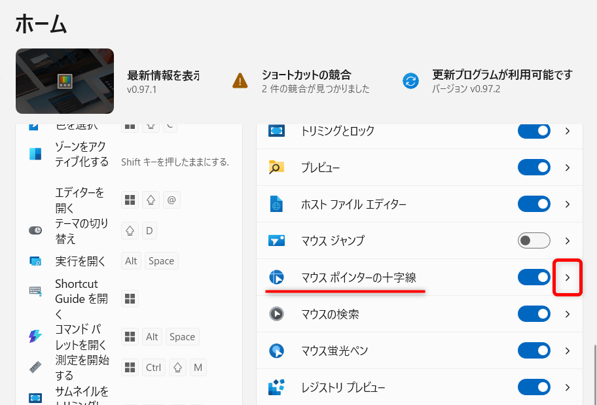Click the PowerToys banner thumbnail image
This screenshot has width=597, height=405.
pyautogui.click(x=64, y=80)
